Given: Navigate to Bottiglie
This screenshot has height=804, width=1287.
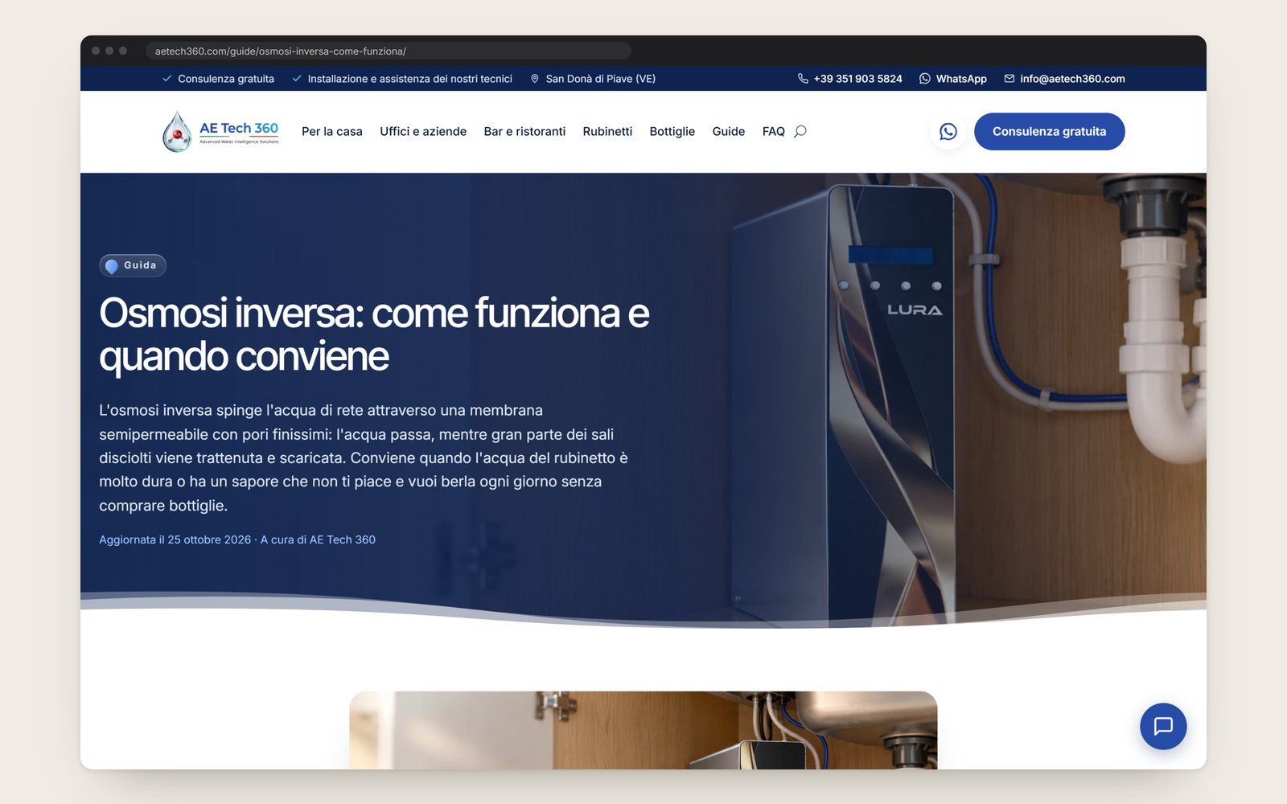Looking at the screenshot, I should [x=672, y=131].
